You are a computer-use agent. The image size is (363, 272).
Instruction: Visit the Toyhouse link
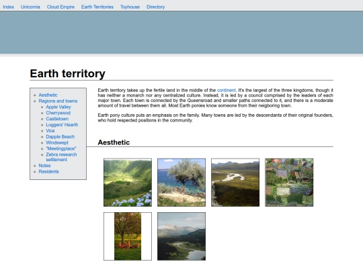pyautogui.click(x=130, y=7)
